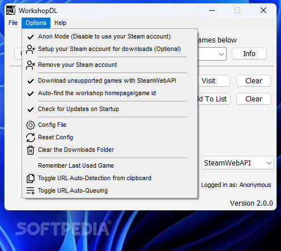281x251 pixels.
Task: Select Toggle URL Auto-Queuing entry
Action: coord(110,190)
